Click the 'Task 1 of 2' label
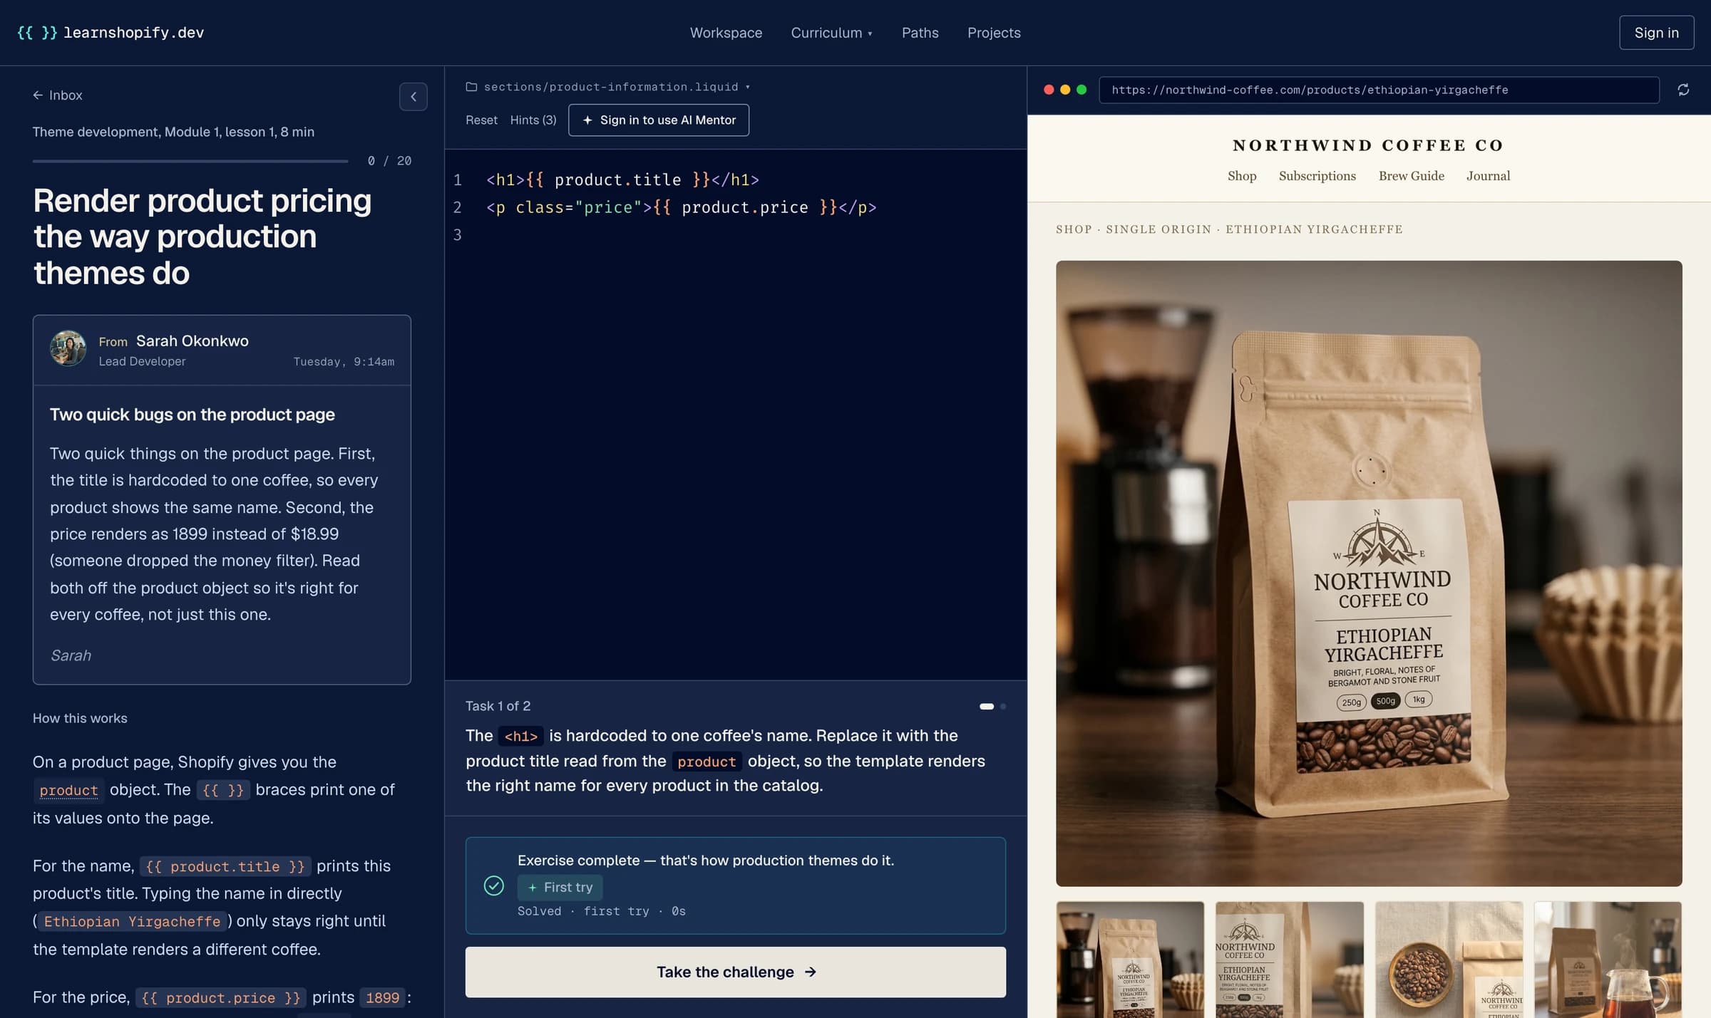This screenshot has width=1711, height=1018. 498,706
